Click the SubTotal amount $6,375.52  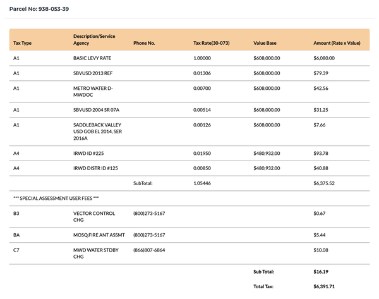[324, 183]
